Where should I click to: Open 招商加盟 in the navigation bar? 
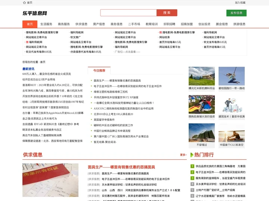coord(187,24)
